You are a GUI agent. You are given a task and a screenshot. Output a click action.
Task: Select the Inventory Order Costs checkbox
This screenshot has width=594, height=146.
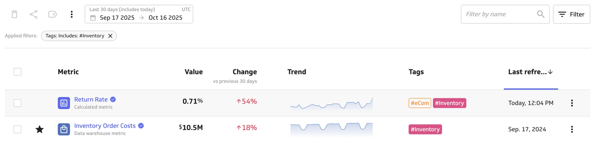point(18,129)
